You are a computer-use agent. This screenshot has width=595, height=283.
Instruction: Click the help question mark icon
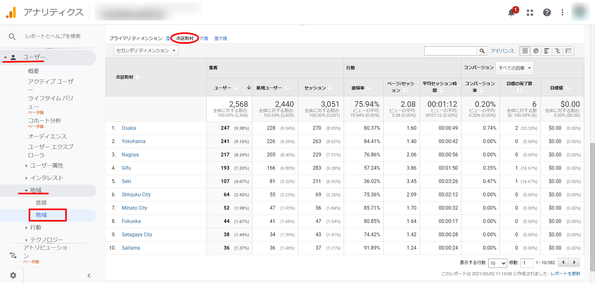(x=547, y=12)
